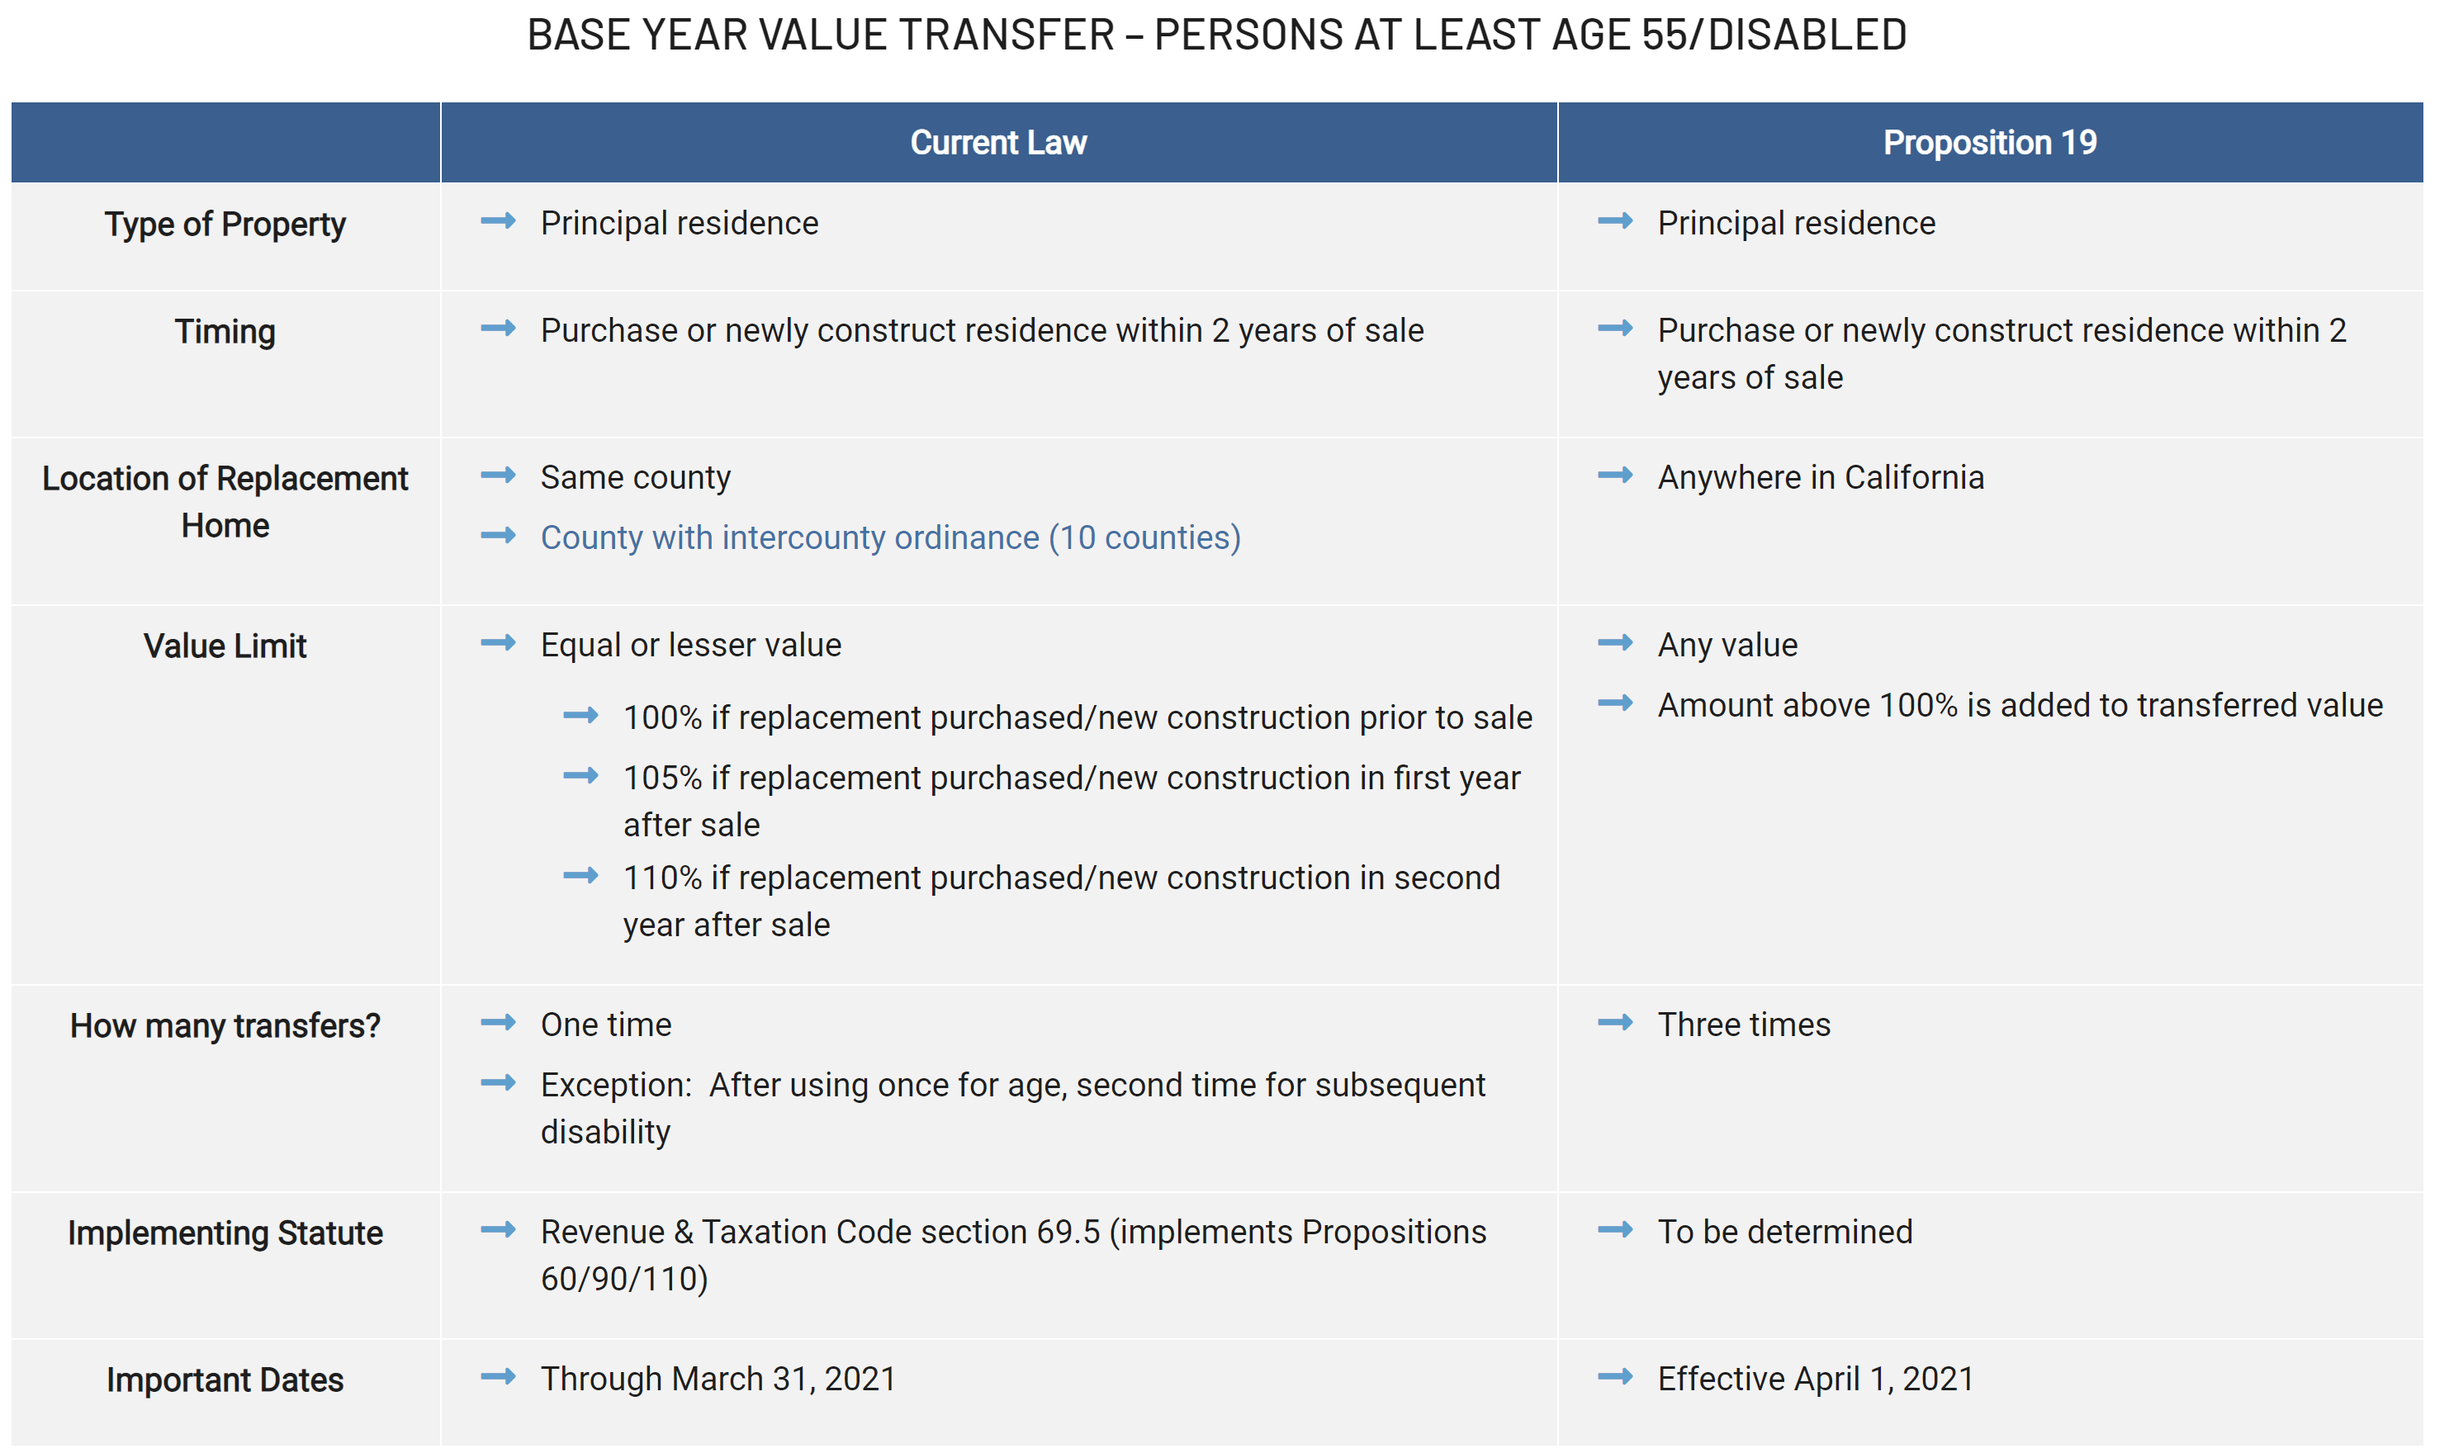
Task: Click the Location of Replacement Home label
Action: (225, 502)
